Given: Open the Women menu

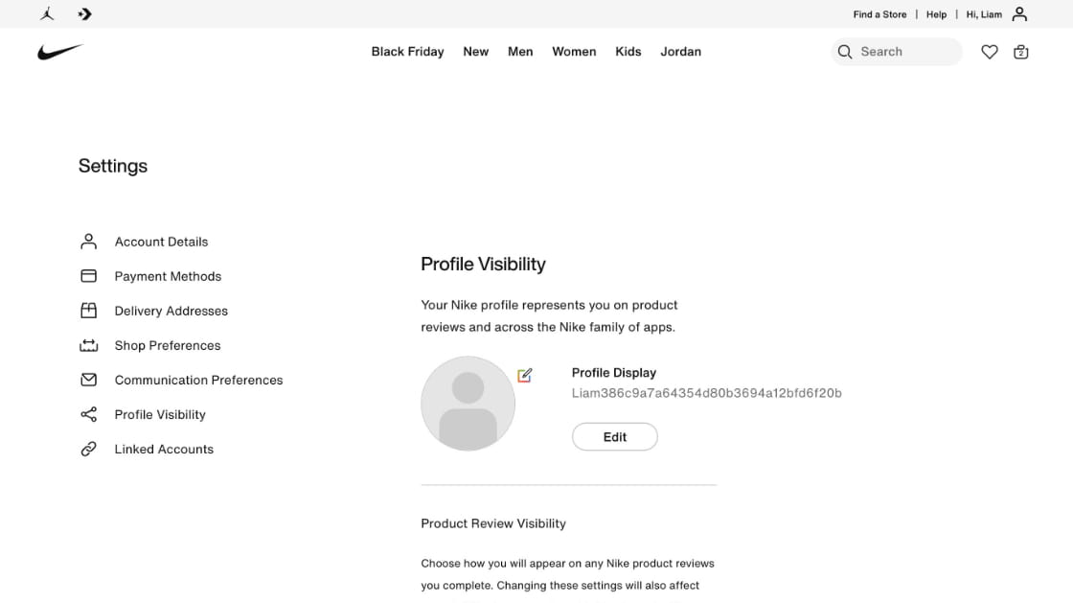Looking at the screenshot, I should (574, 52).
